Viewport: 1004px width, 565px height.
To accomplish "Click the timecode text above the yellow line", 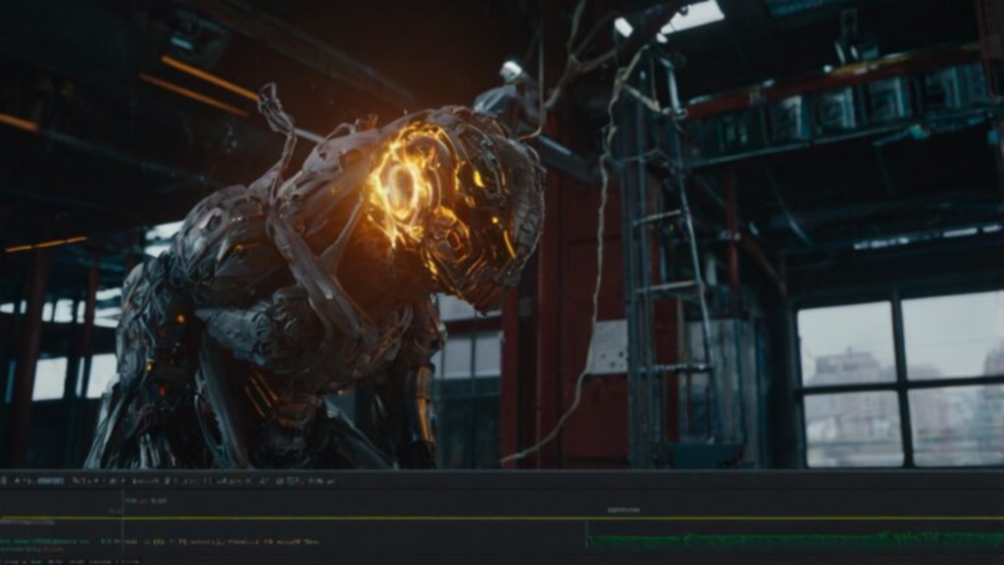I will point(144,501).
